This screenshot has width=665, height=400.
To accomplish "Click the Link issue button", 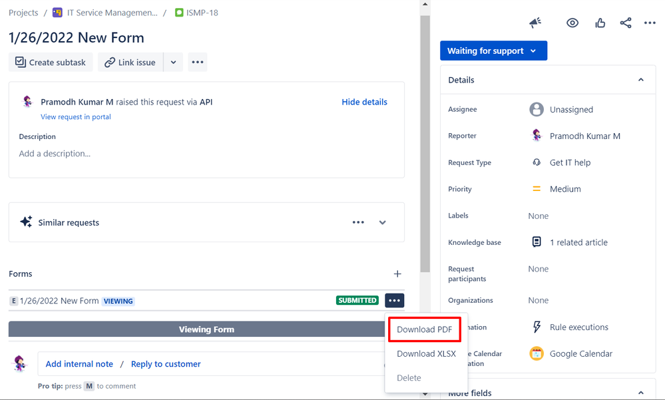I will coord(130,62).
